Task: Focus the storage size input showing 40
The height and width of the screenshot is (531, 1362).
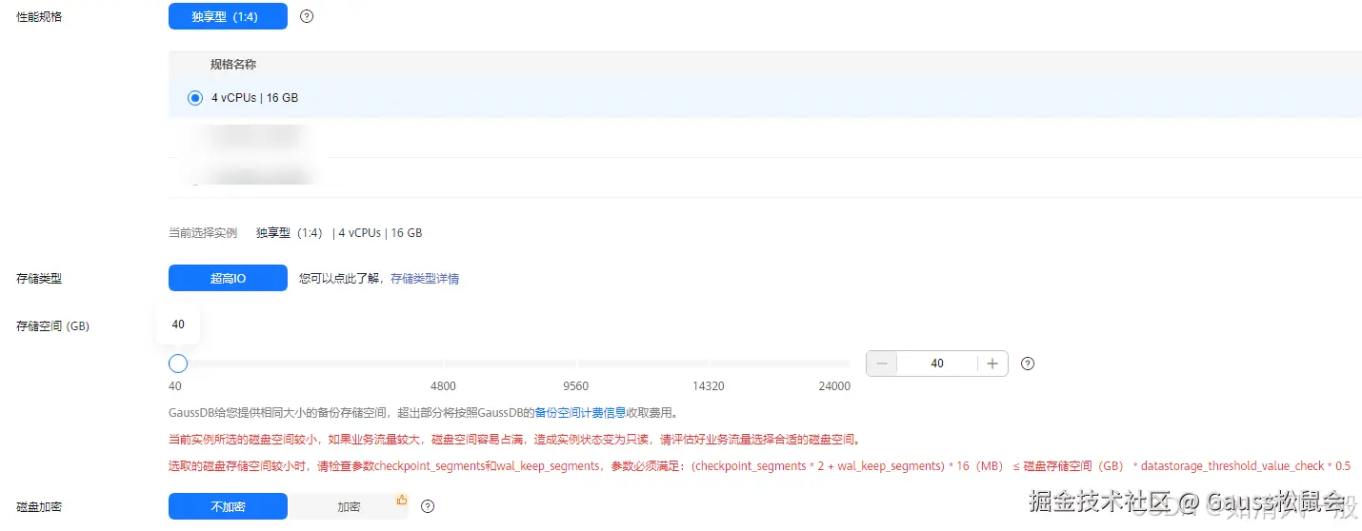Action: click(937, 364)
